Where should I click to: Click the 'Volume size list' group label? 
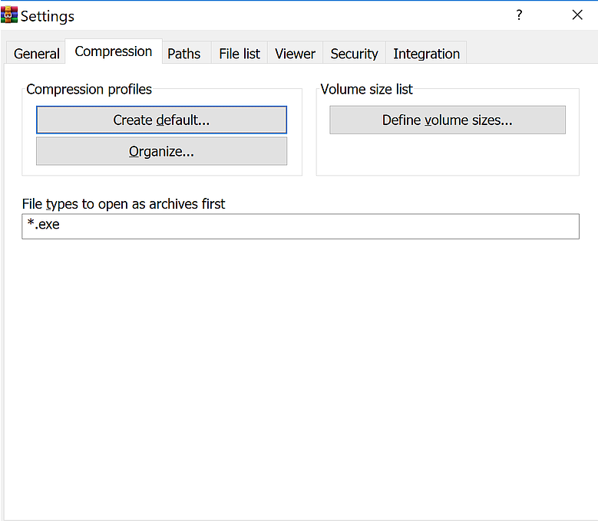point(366,89)
